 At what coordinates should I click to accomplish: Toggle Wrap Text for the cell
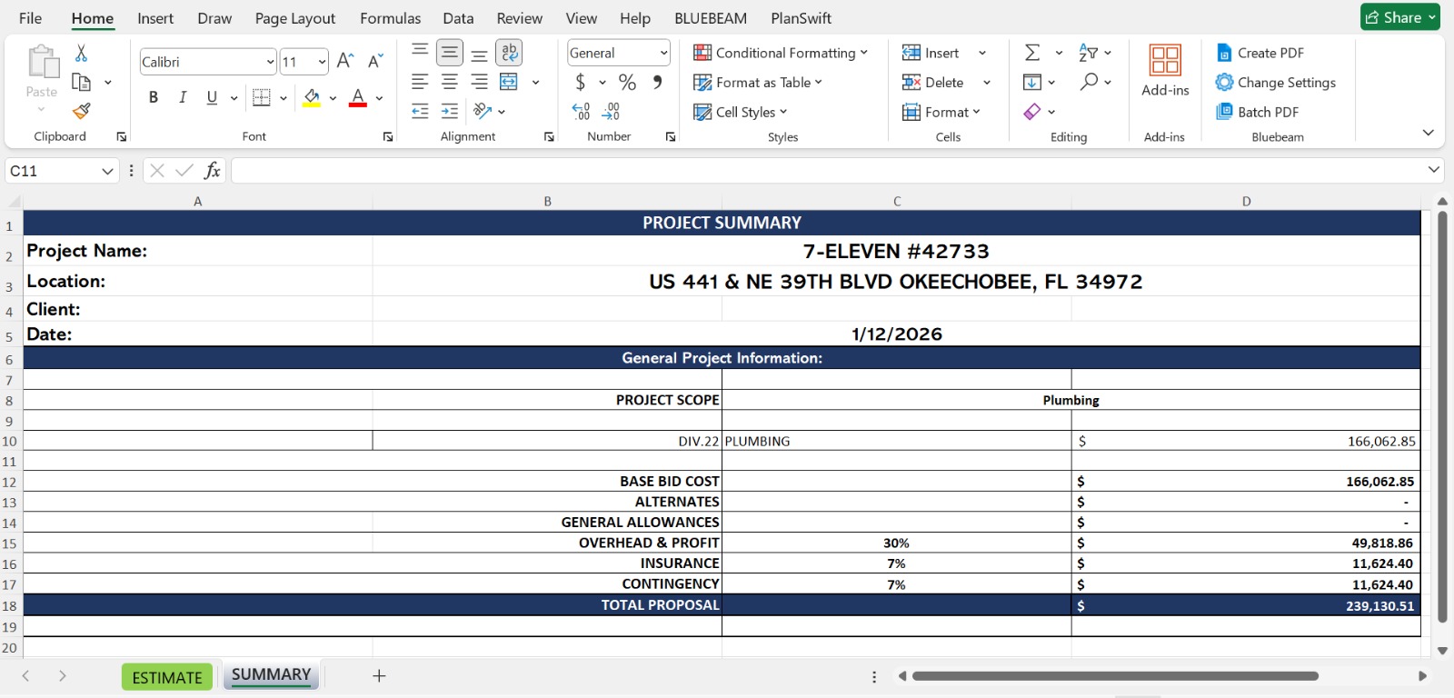coord(509,53)
